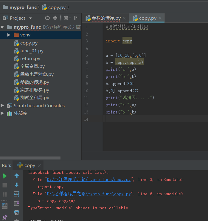Open 参数的传递.py in project tree
The height and width of the screenshot is (221, 208).
(x=35, y=82)
